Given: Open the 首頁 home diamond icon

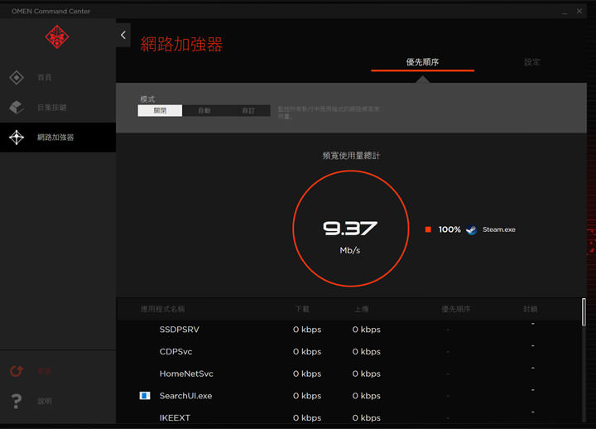Looking at the screenshot, I should click(17, 78).
